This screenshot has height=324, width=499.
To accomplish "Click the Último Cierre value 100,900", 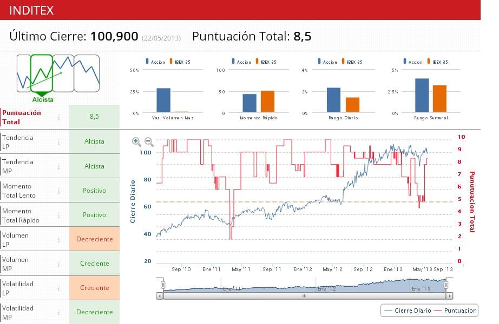I will [x=114, y=36].
